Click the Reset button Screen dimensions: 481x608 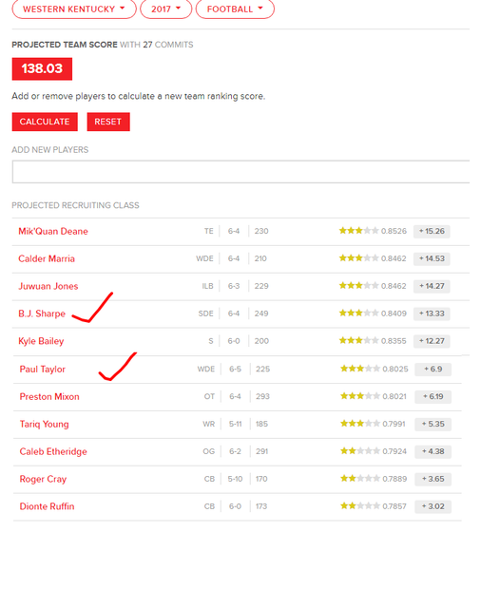tap(108, 122)
